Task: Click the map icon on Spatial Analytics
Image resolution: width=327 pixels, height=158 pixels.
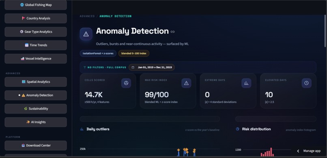Action: click(24, 82)
